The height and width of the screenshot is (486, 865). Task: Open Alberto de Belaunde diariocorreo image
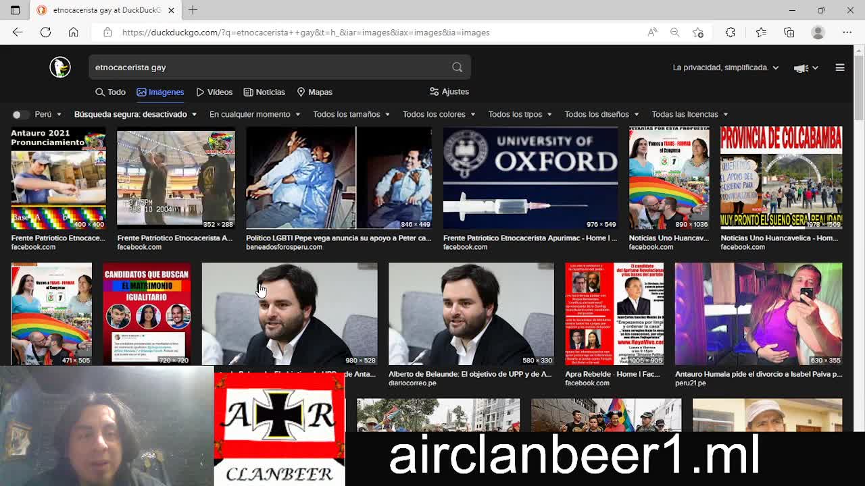471,314
